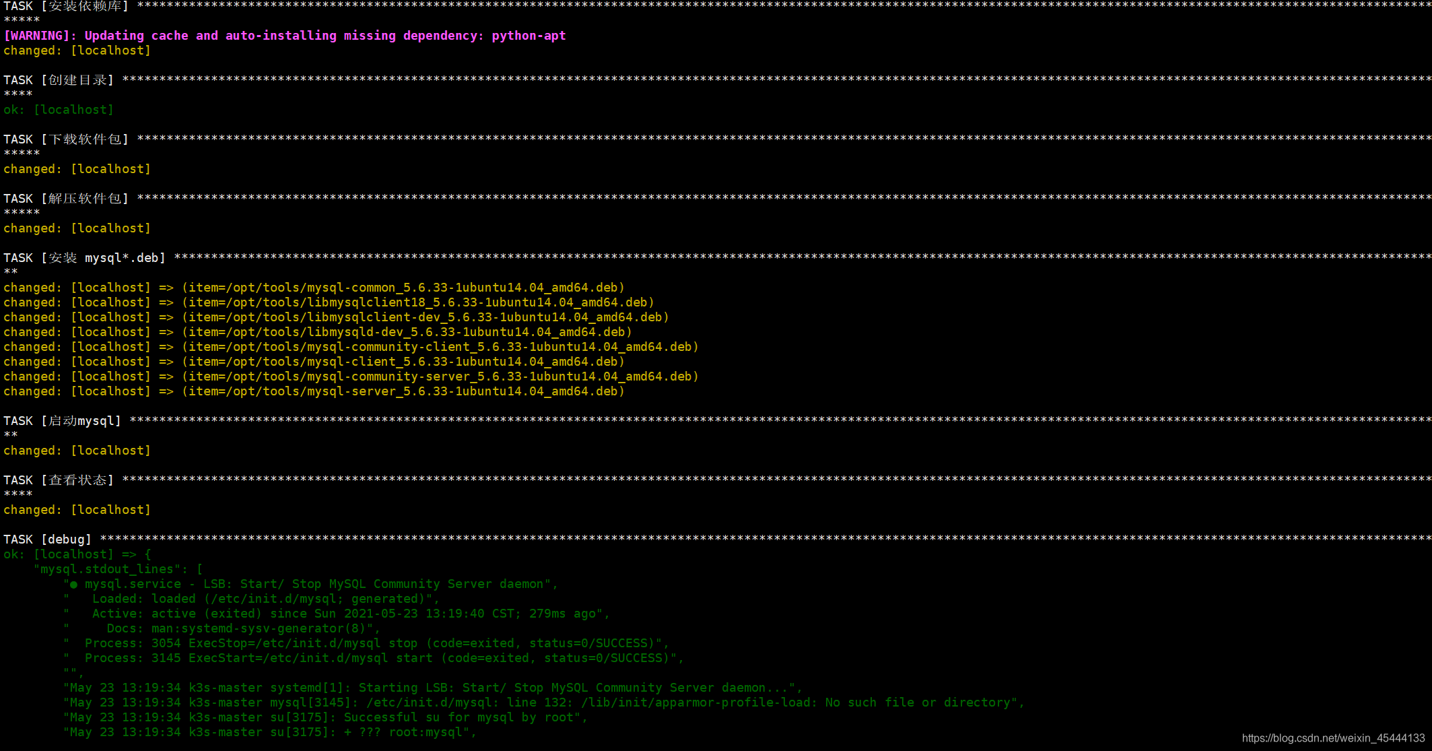Click the "mysql.stdout_lines": [ line
Screen dimensions: 1432x751
[x=118, y=569]
